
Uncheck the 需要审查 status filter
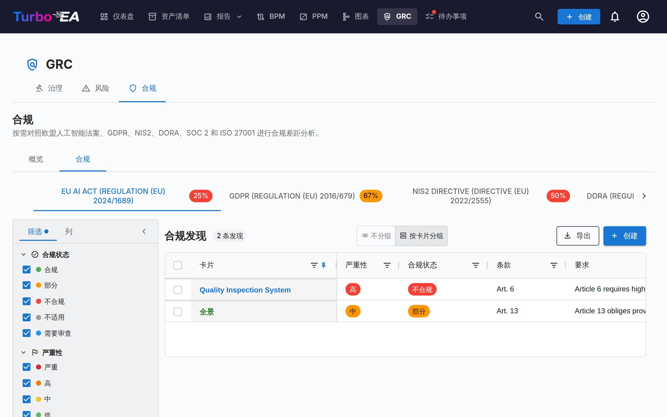[x=27, y=333]
